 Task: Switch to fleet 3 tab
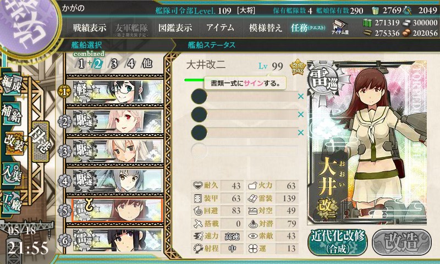[x=114, y=64]
